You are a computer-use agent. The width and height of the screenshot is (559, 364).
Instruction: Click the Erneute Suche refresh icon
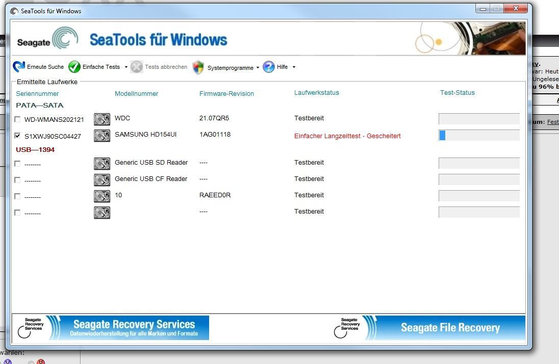coord(19,67)
